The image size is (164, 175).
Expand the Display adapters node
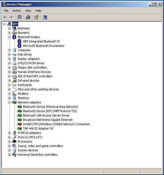(9, 59)
